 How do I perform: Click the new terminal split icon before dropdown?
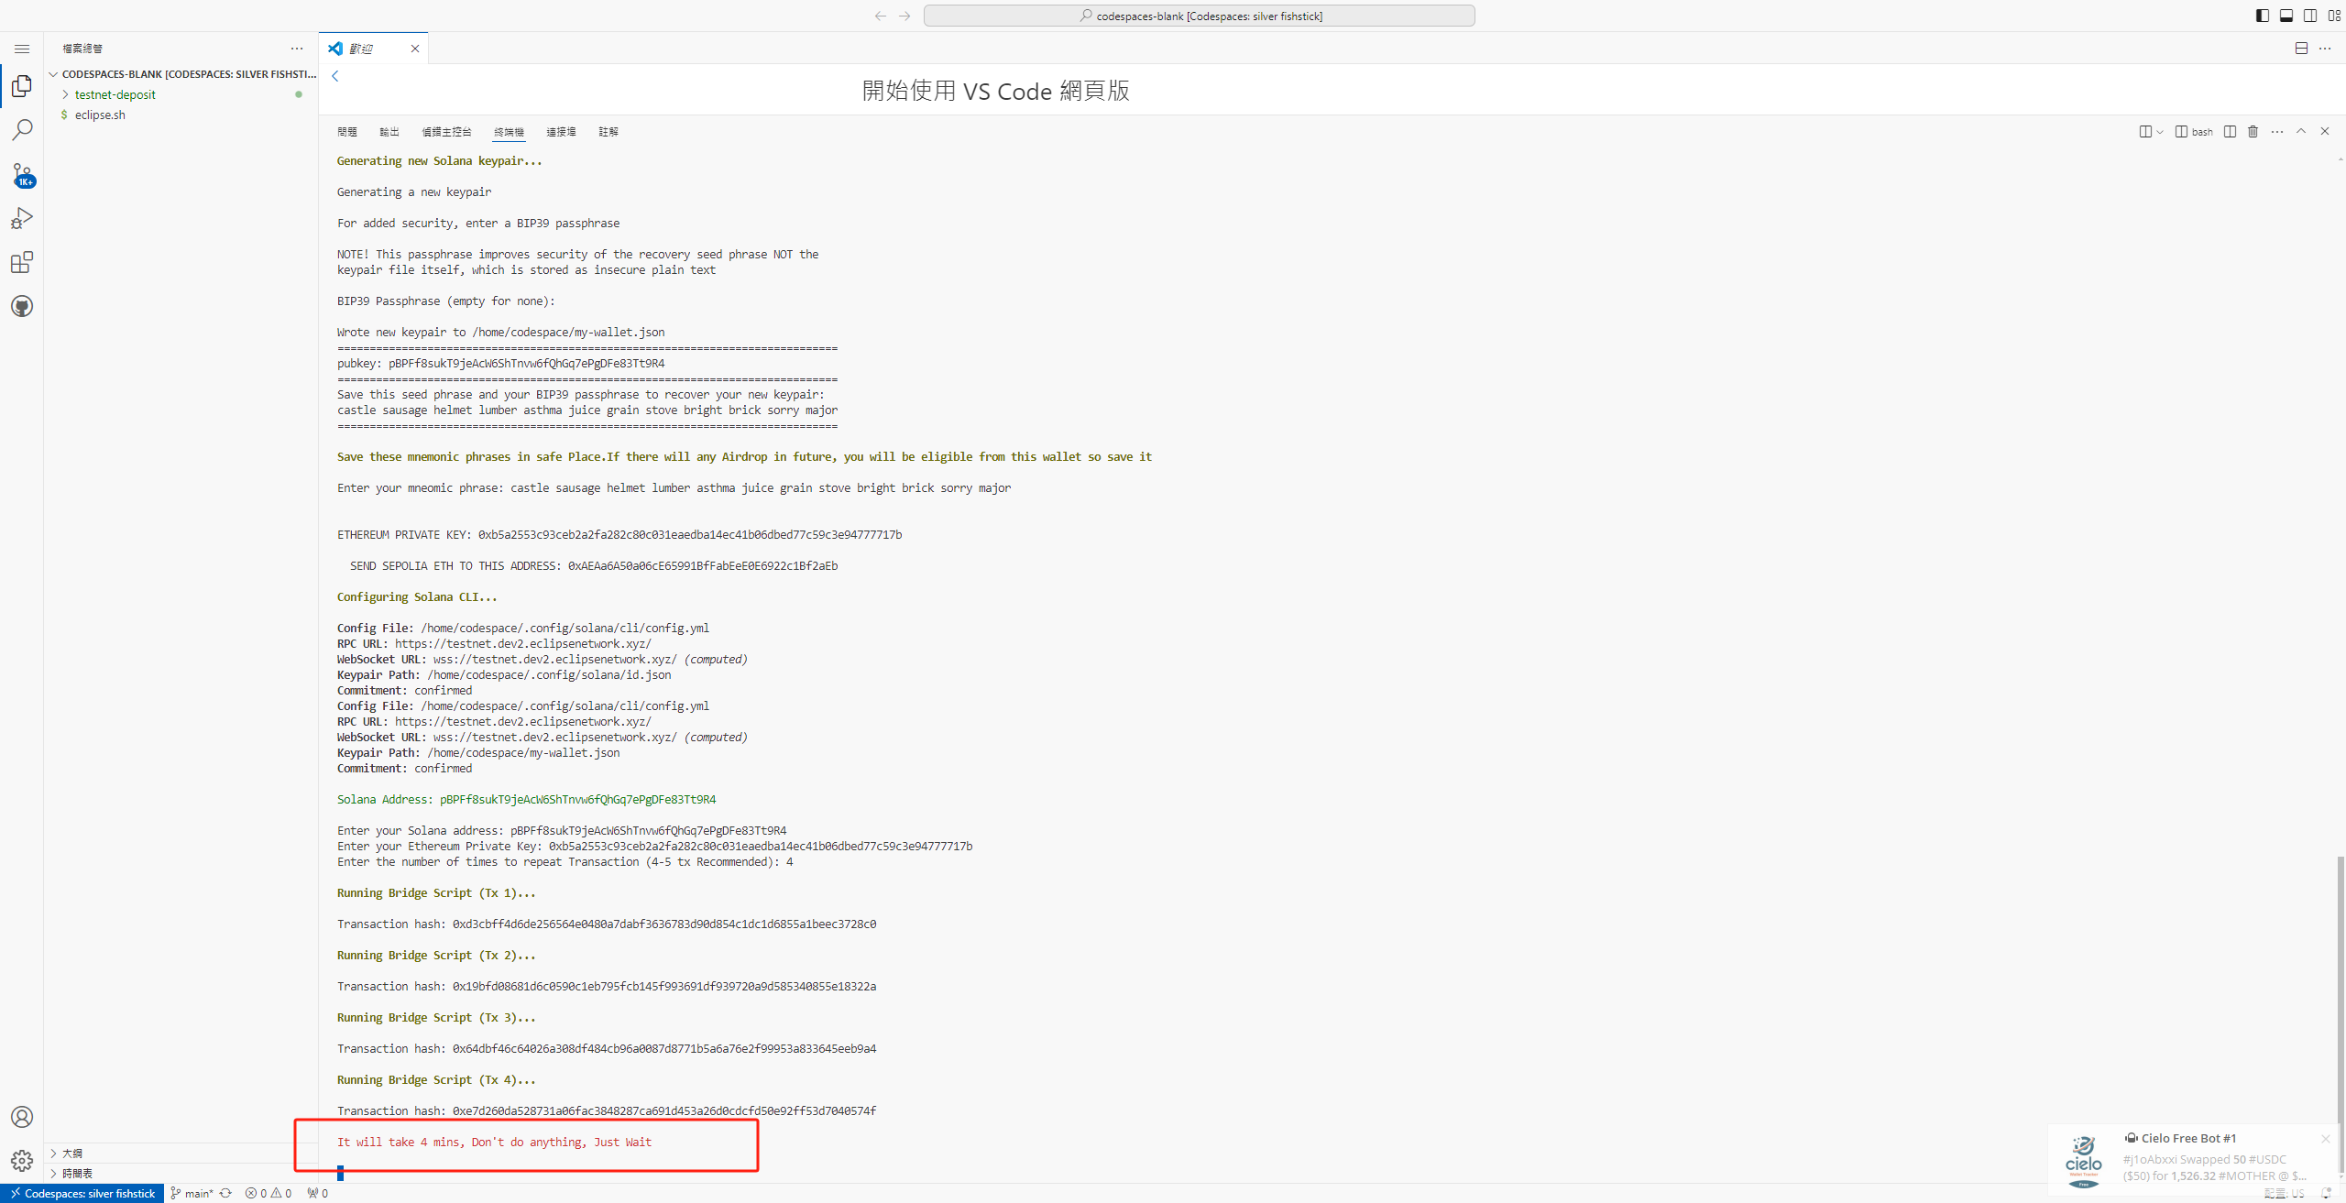[2145, 132]
